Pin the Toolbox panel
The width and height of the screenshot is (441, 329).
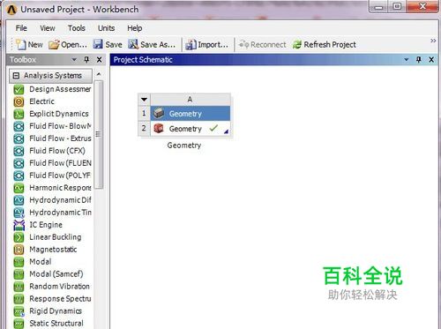pyautogui.click(x=86, y=60)
